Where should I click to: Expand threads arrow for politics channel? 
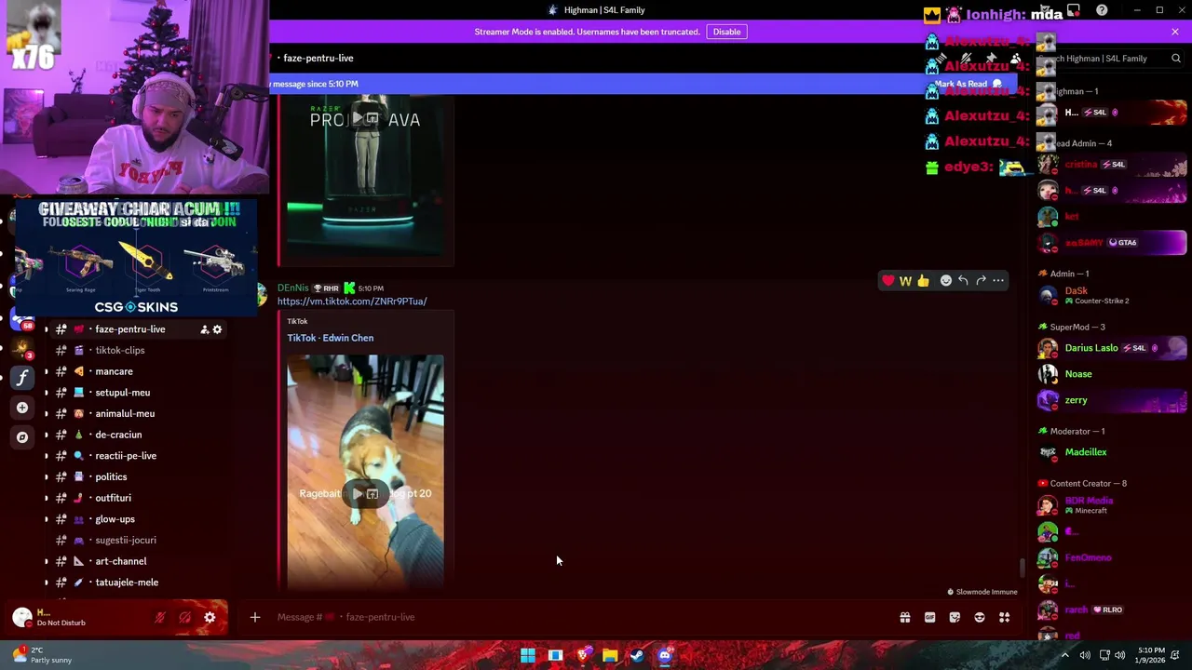(x=47, y=476)
